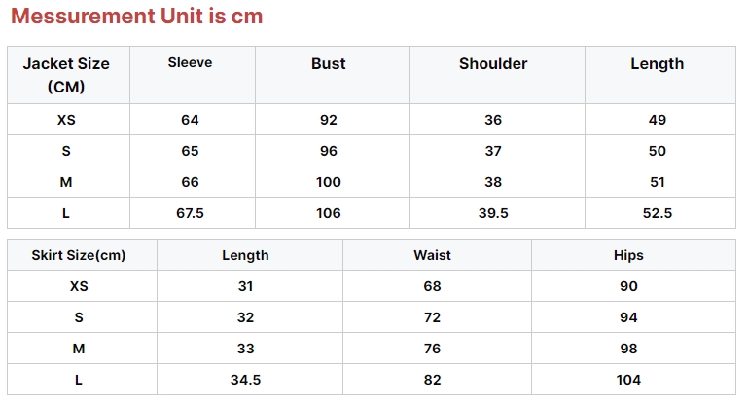Click the M row label in skirt table

(x=79, y=349)
